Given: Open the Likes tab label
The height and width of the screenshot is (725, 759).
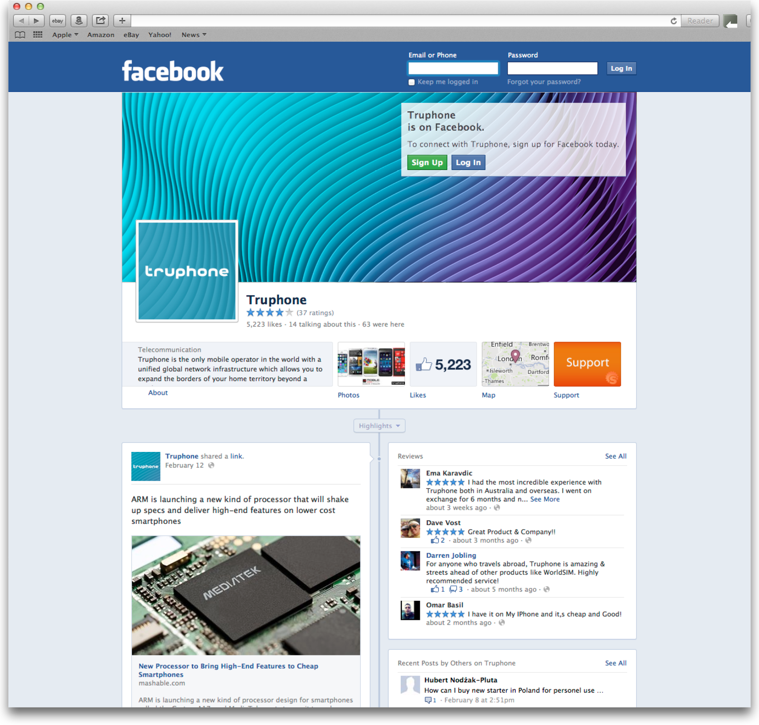Looking at the screenshot, I should (418, 395).
